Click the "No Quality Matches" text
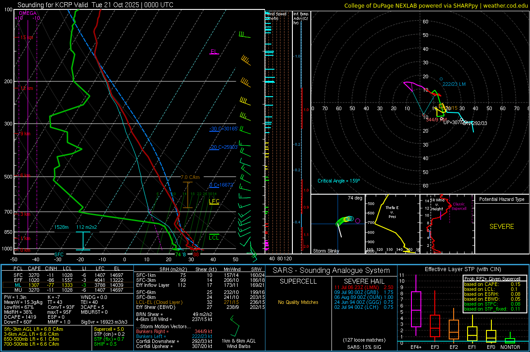This screenshot has width=530, height=352. 298,302
